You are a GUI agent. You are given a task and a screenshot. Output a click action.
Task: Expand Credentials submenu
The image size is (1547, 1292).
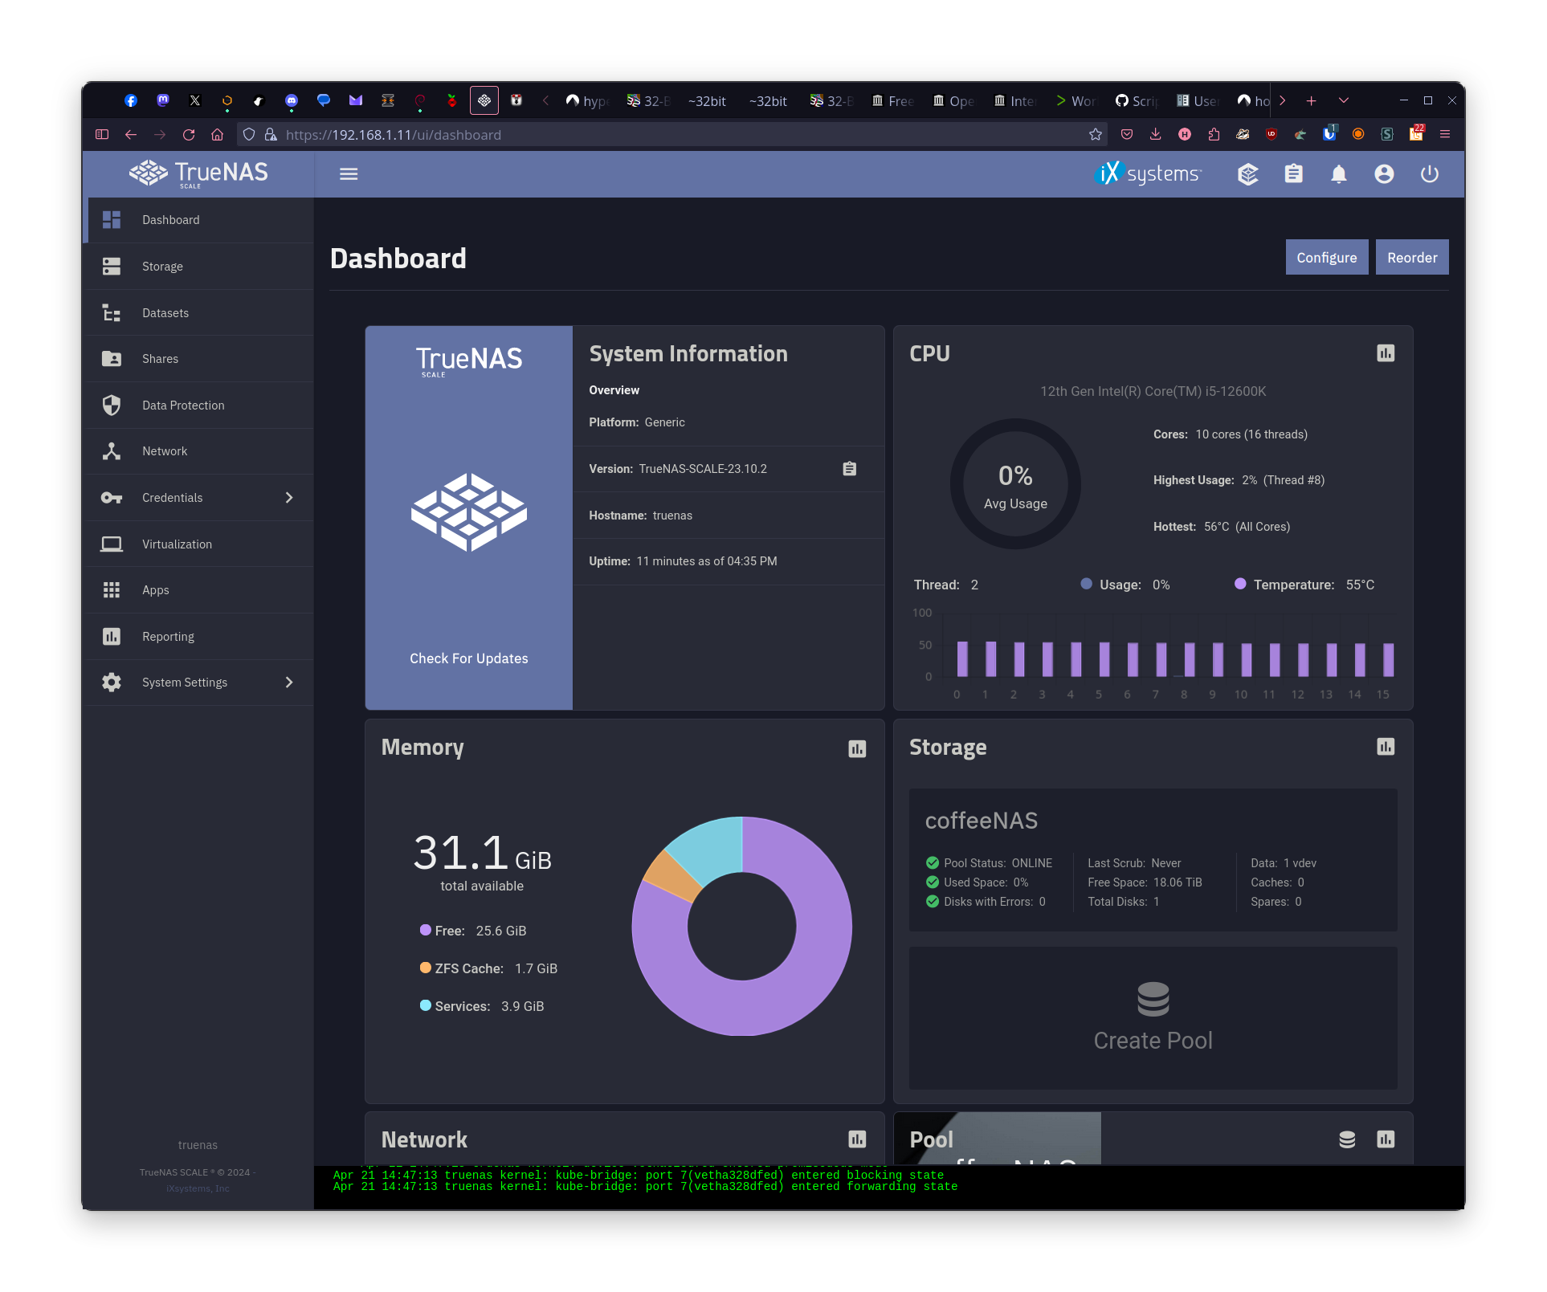click(x=288, y=498)
